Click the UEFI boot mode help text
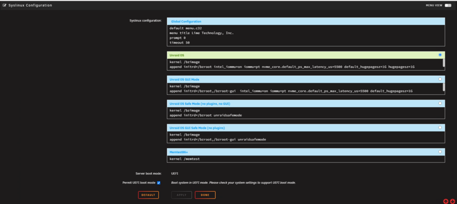Viewport: 457px width, 204px height. point(234,183)
